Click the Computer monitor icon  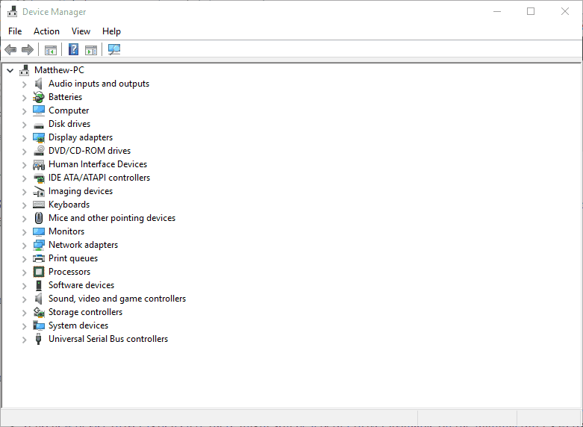click(39, 110)
